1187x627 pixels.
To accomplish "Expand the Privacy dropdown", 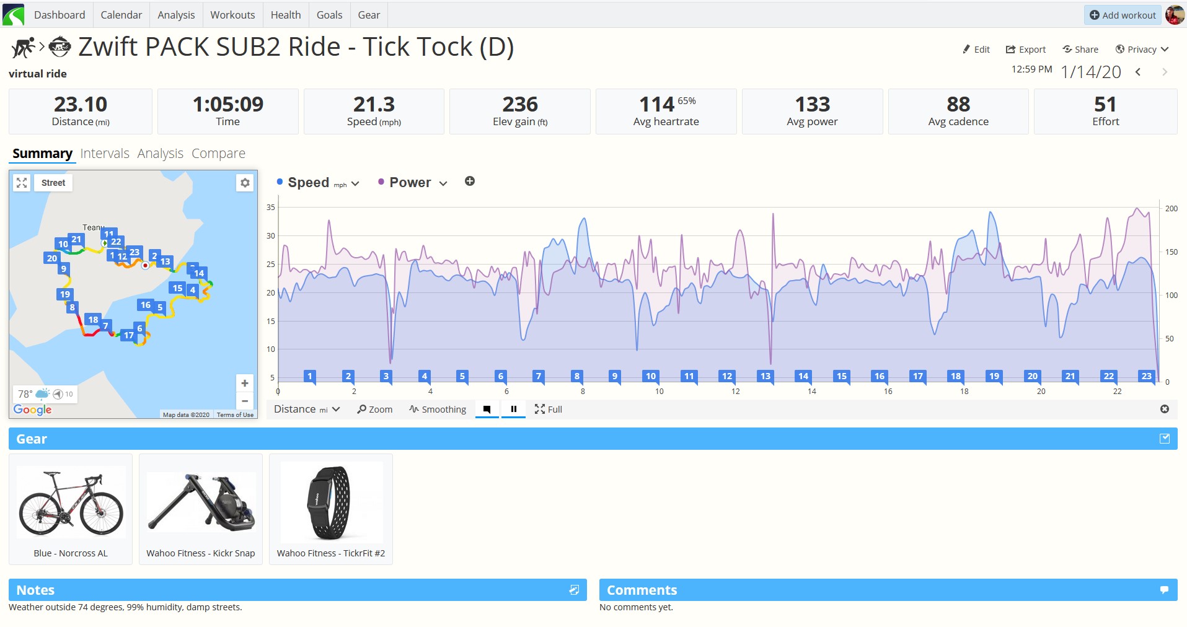I will point(1142,50).
